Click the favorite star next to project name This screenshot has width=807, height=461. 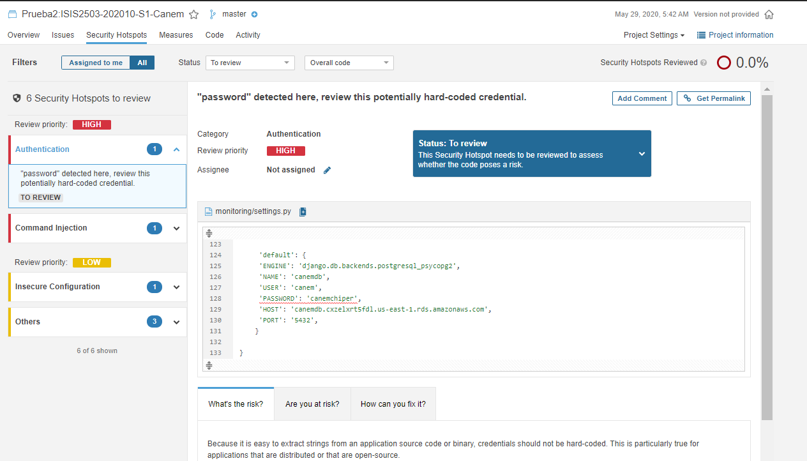(x=194, y=14)
